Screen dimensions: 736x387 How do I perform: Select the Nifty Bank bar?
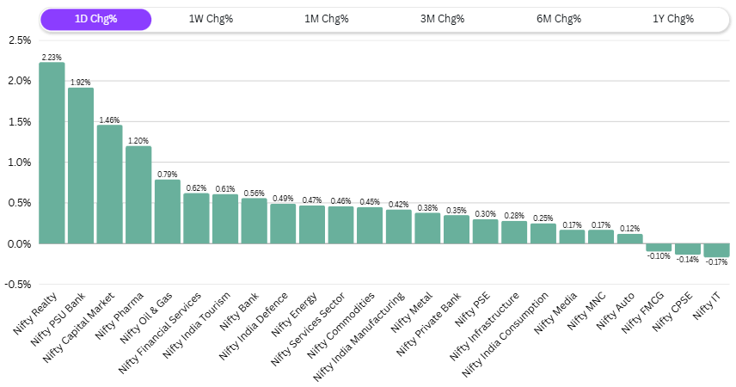254,221
